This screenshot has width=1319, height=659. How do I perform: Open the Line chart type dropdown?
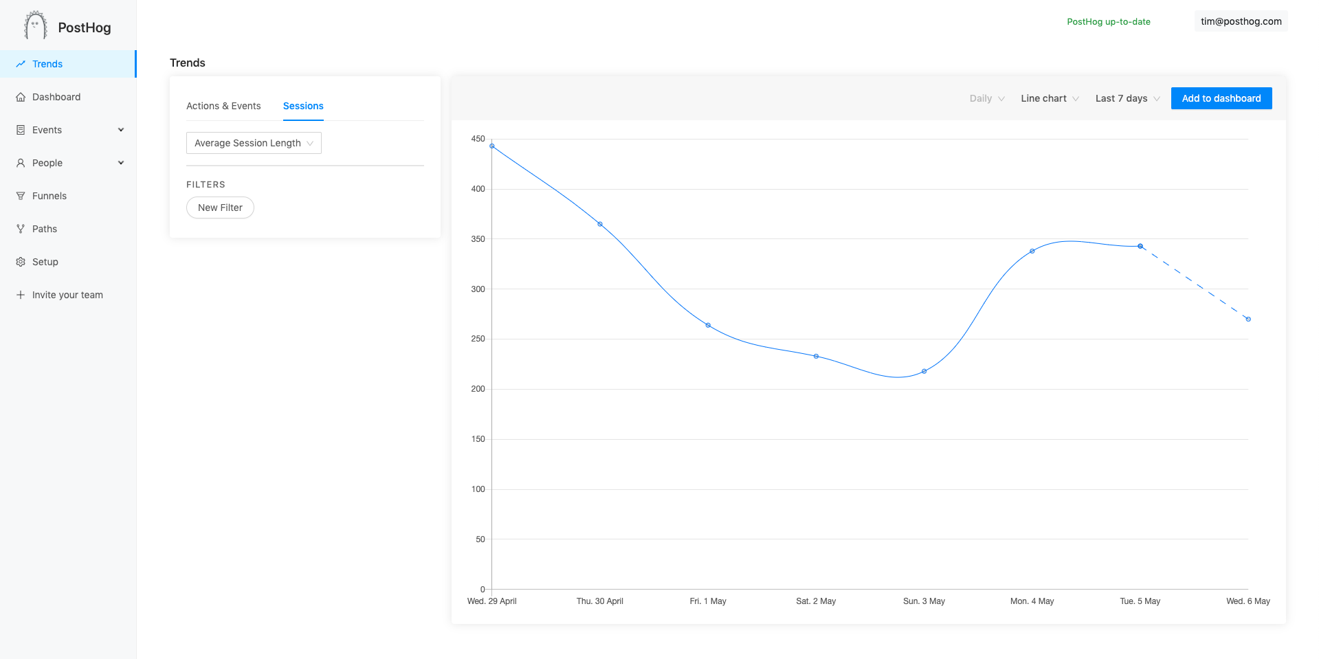tap(1050, 98)
